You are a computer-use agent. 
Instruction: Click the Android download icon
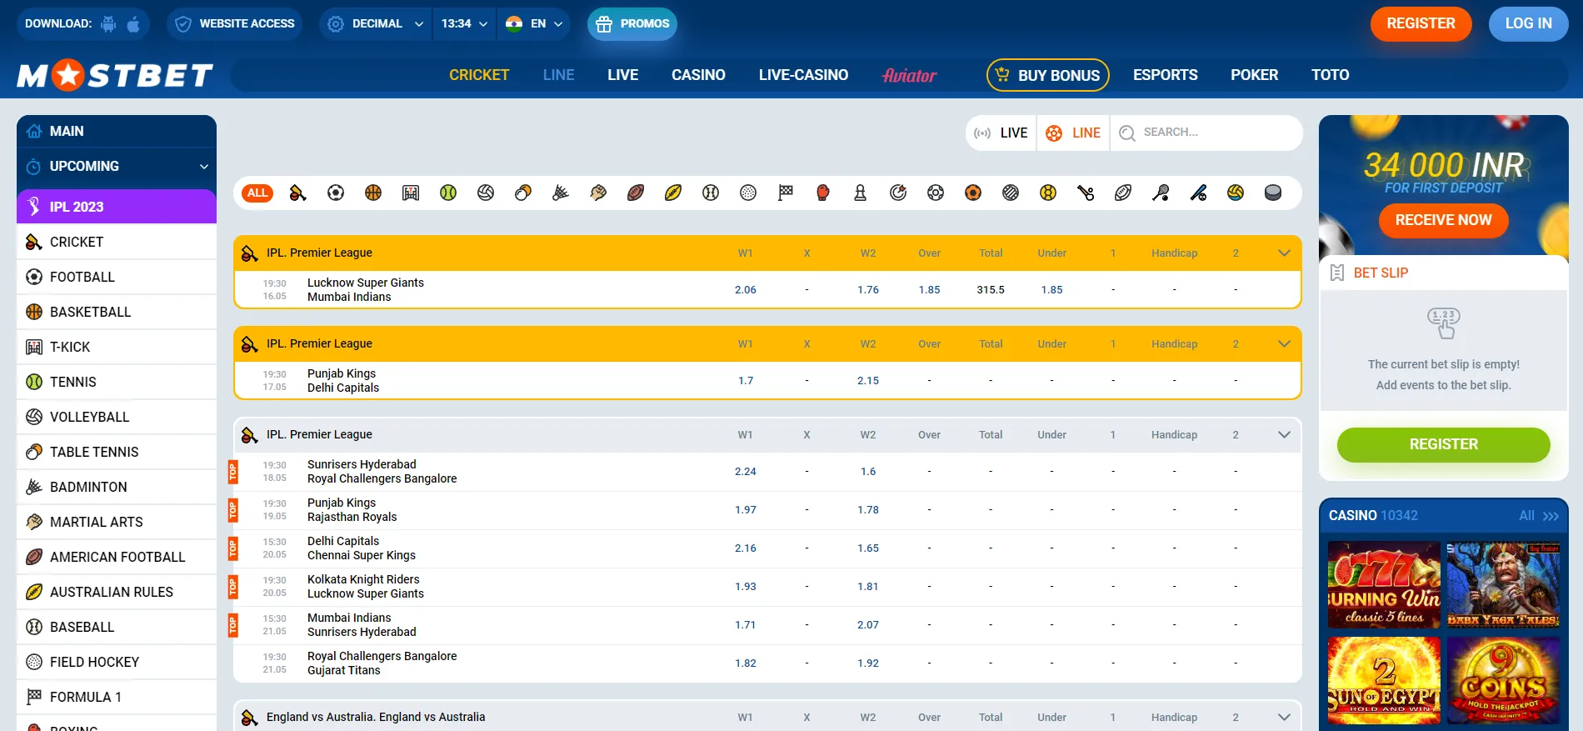pyautogui.click(x=108, y=23)
